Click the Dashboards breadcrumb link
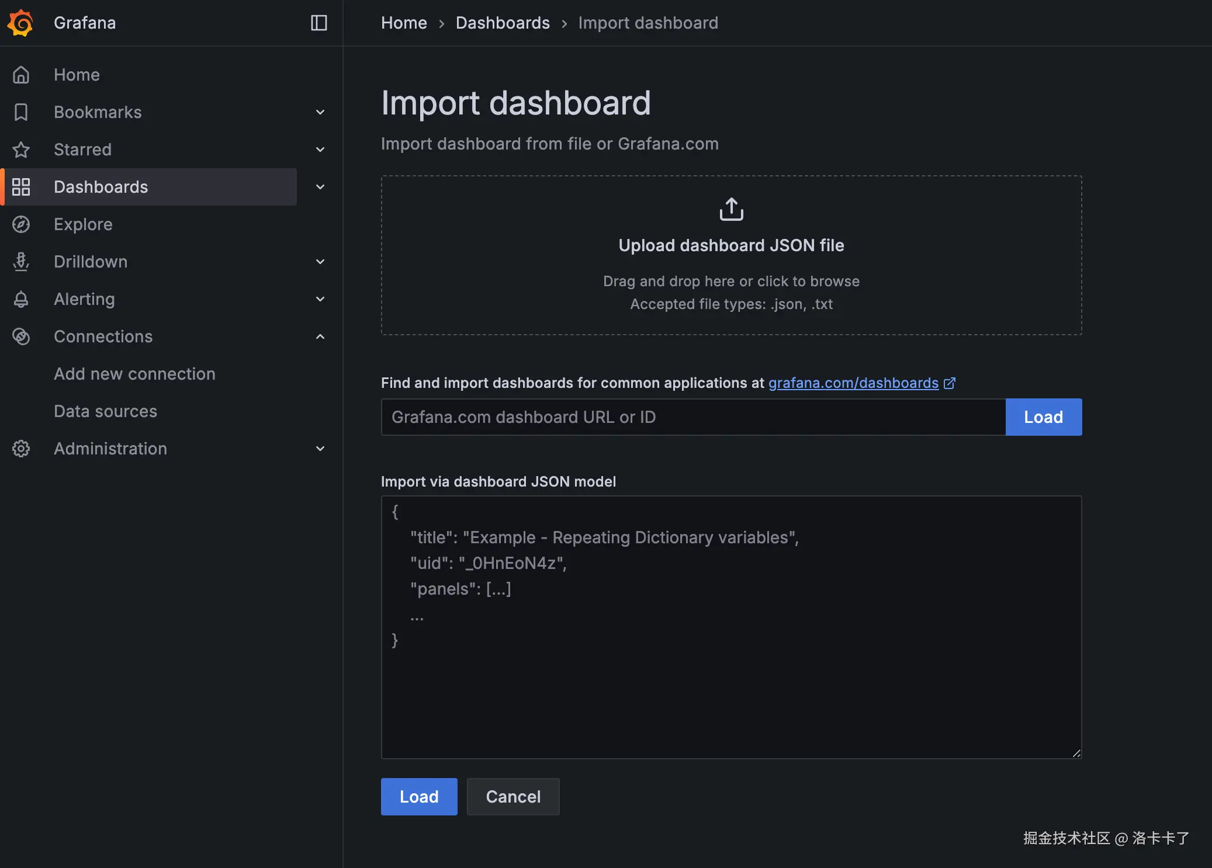 (x=503, y=23)
